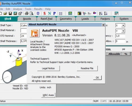Viewport: 132px width, 106px height.
Task: Click the % column header
Action: coord(126,54)
